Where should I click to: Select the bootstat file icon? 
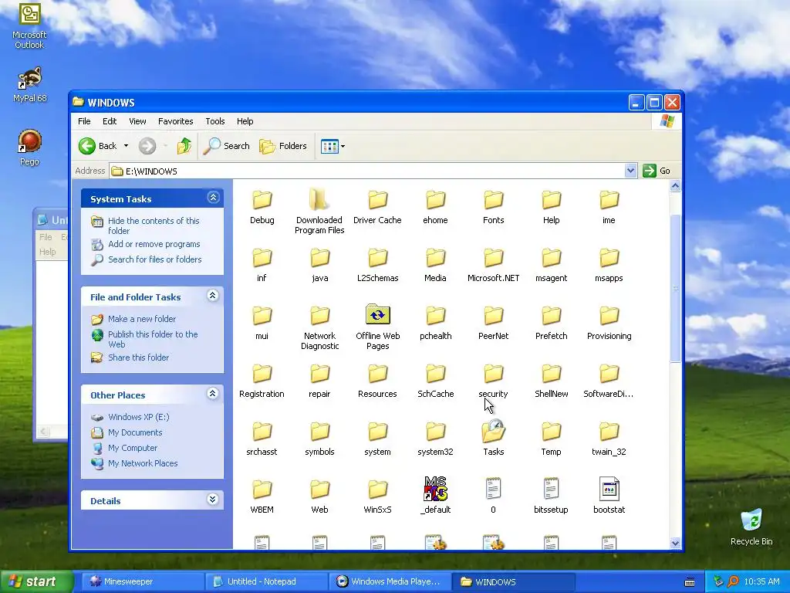point(609,489)
